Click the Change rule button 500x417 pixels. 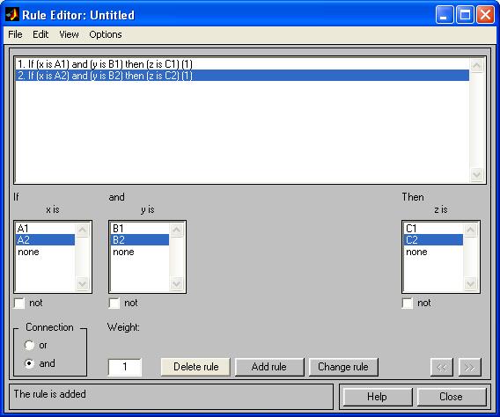tap(343, 367)
